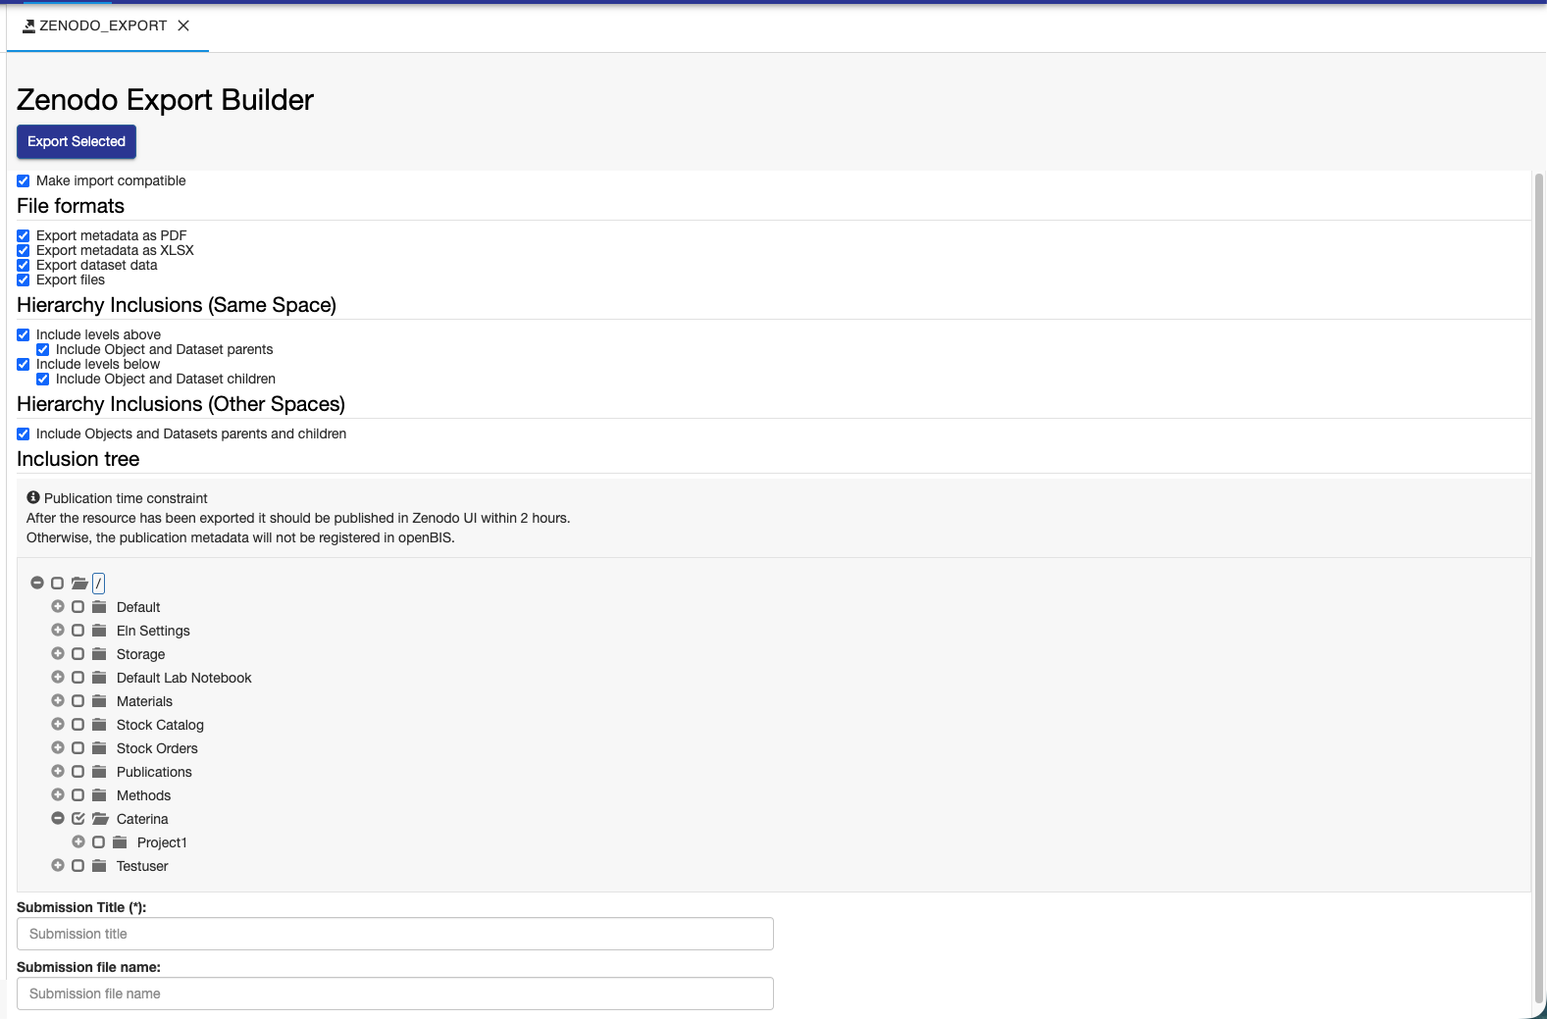This screenshot has height=1019, width=1547.
Task: Click the Publication time constraint info icon
Action: click(33, 497)
